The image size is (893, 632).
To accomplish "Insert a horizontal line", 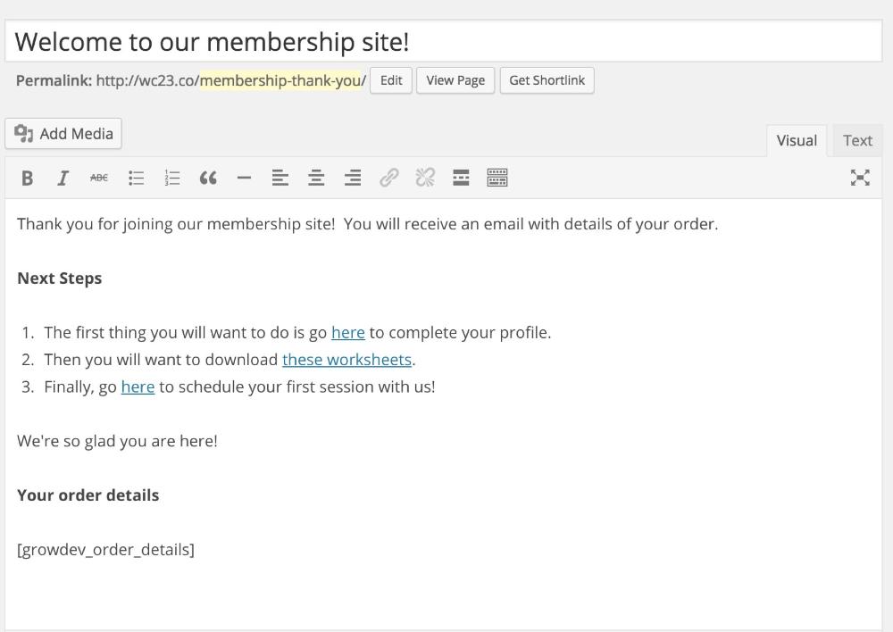I will (244, 179).
